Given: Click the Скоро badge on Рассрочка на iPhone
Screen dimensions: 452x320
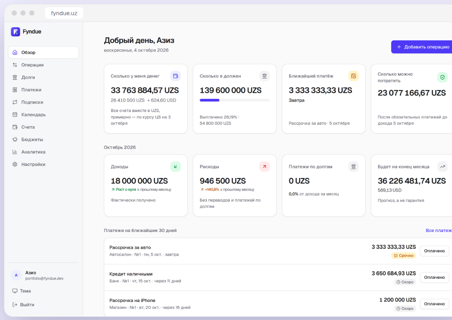Looking at the screenshot, I should 405,308.
